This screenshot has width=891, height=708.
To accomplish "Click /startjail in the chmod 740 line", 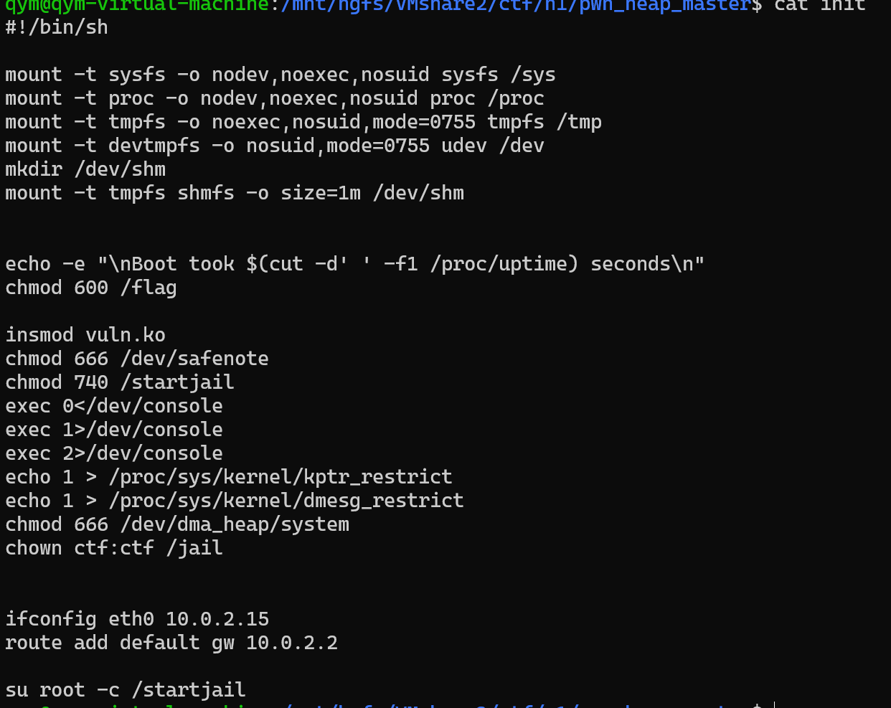I will click(x=177, y=382).
